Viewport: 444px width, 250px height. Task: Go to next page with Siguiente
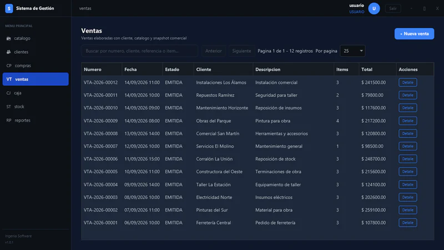tap(241, 51)
